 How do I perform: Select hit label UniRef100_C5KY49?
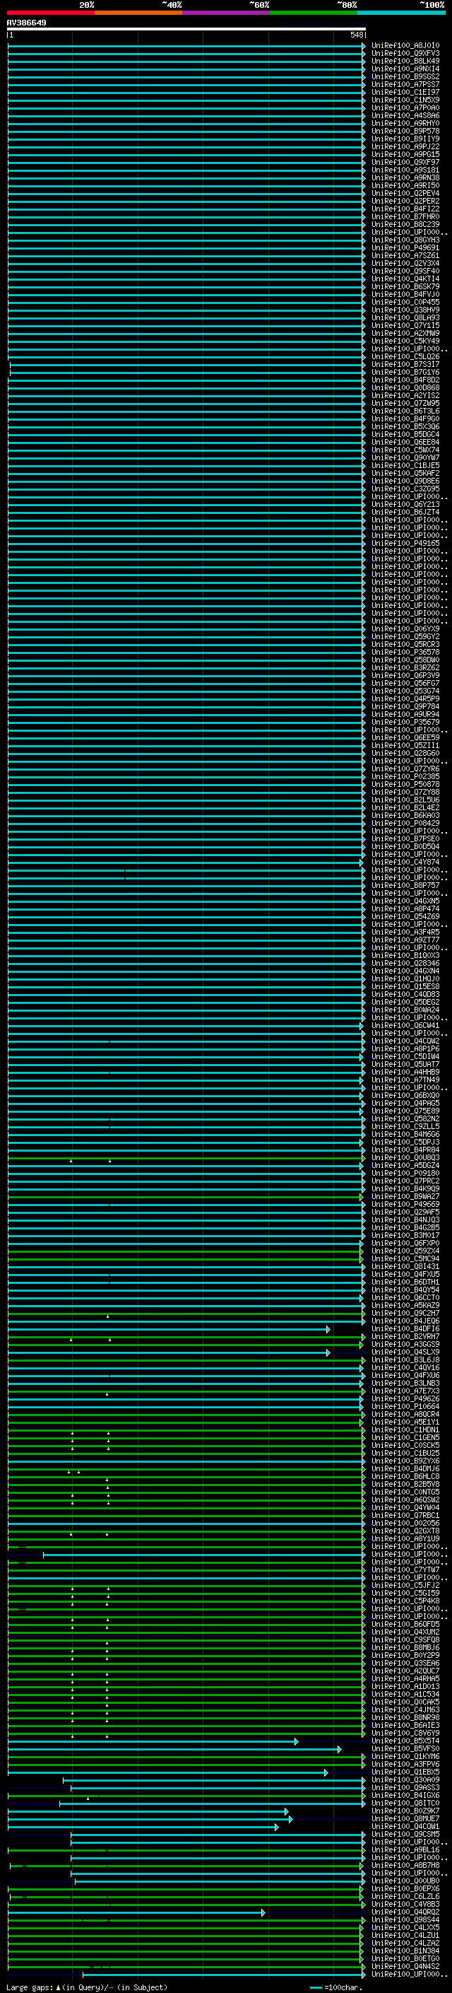click(x=405, y=341)
